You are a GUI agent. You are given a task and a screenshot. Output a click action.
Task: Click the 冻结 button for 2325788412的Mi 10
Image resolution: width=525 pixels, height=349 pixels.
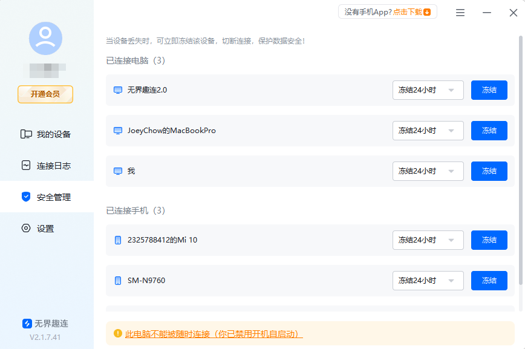(489, 240)
